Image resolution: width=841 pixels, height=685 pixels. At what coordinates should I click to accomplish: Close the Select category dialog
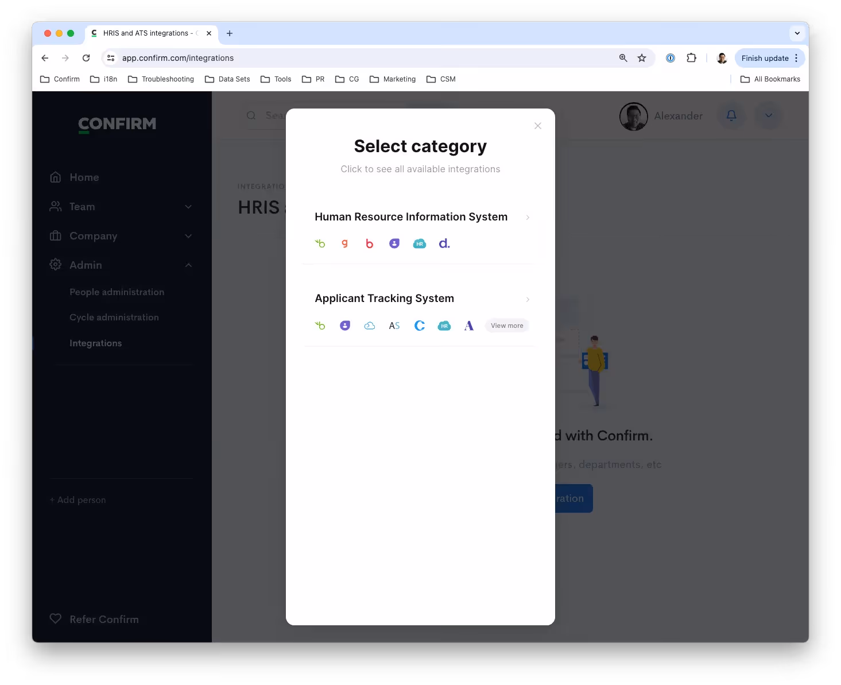tap(538, 126)
